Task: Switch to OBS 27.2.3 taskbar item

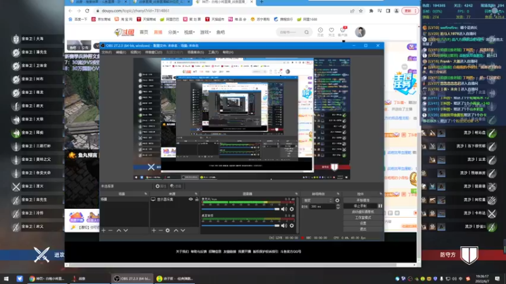Action: [132, 278]
